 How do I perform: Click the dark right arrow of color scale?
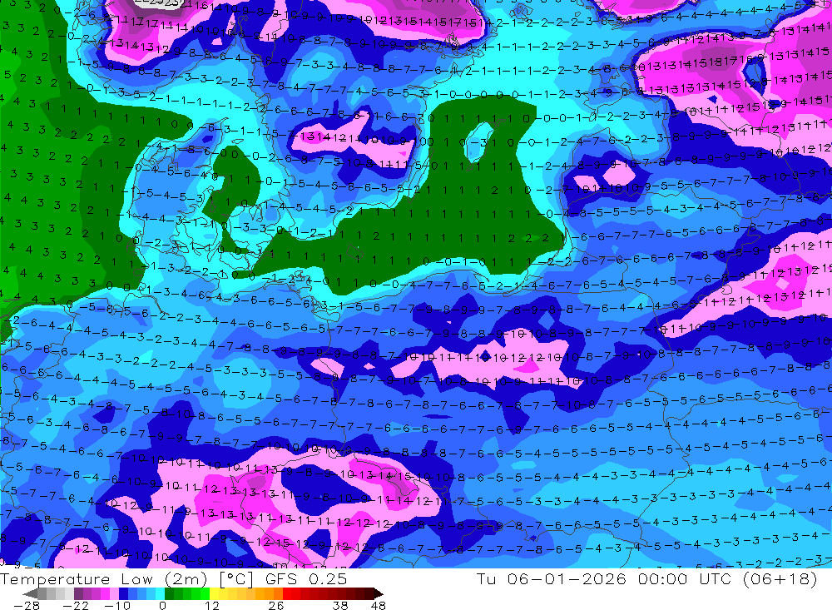pos(379,593)
